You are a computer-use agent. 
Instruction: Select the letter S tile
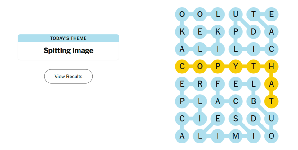(x=236, y=119)
